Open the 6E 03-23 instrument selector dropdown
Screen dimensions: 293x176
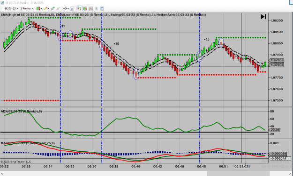click(x=11, y=8)
